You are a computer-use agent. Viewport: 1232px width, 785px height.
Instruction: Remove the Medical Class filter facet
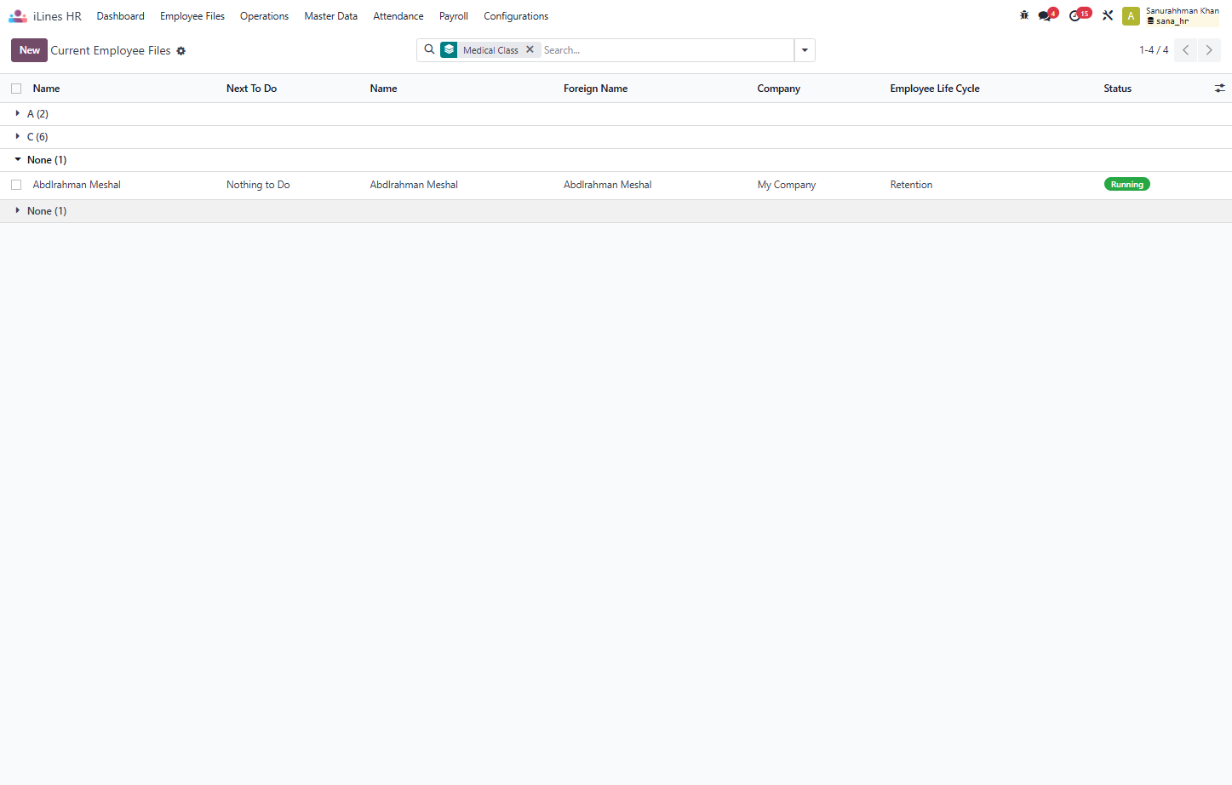coord(530,49)
